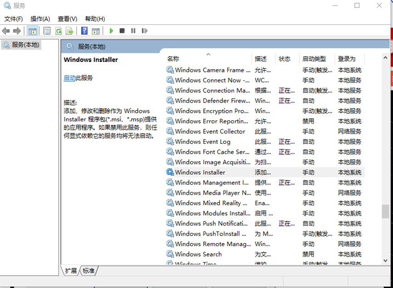Sort by the 描述 column header
Image resolution: width=393 pixels, height=288 pixels.
click(264, 59)
